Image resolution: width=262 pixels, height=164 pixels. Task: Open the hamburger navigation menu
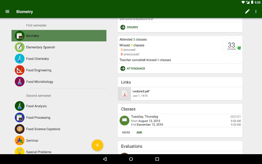coord(7,12)
